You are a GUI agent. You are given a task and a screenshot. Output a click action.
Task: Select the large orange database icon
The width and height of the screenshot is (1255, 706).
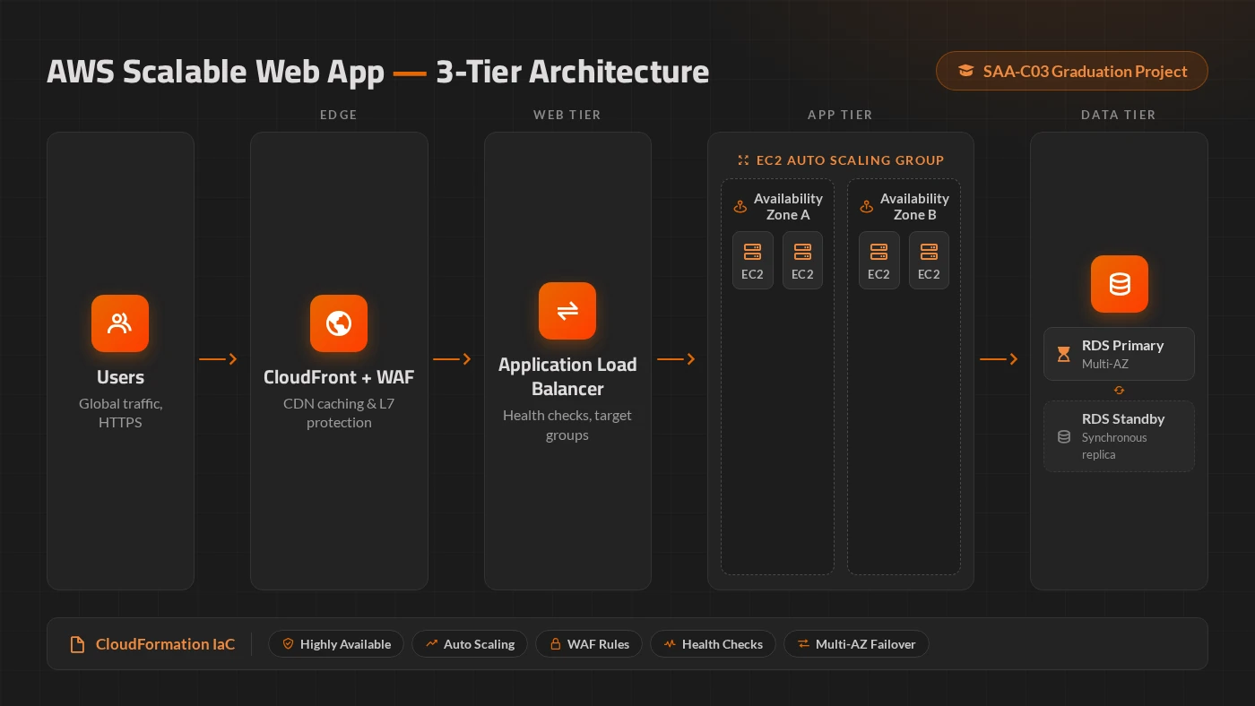pos(1120,284)
